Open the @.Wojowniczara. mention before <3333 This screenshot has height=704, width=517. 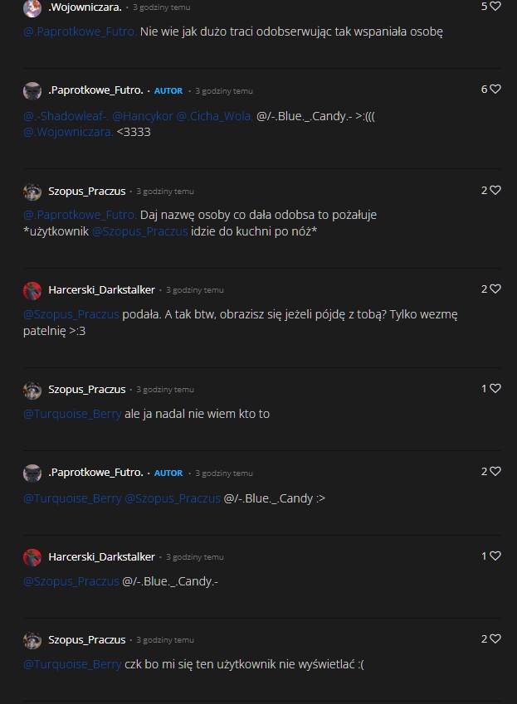click(x=68, y=132)
